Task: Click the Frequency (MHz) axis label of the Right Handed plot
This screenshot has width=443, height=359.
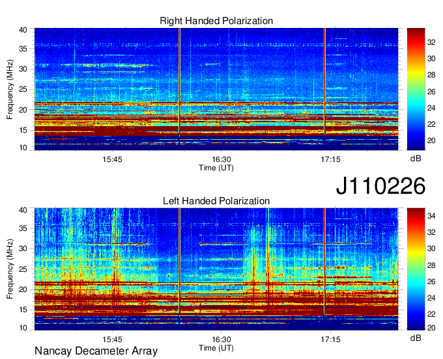Action: [10, 89]
